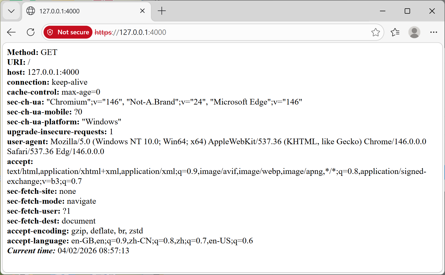Click the URL in the address bar
The image size is (445, 275).
pos(142,32)
